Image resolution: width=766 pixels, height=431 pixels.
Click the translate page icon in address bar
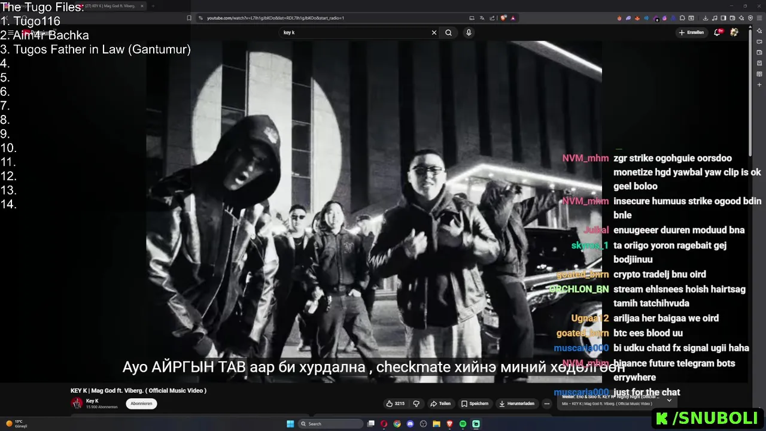pyautogui.click(x=482, y=18)
